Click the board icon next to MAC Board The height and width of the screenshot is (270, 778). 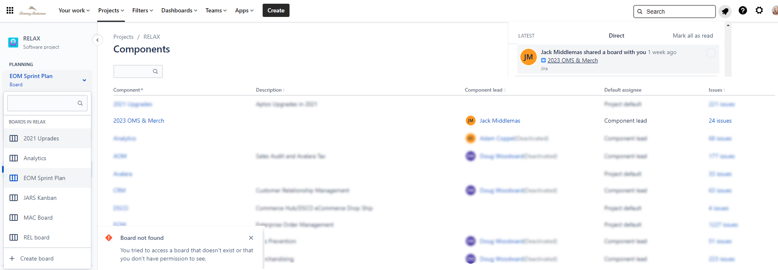point(14,218)
